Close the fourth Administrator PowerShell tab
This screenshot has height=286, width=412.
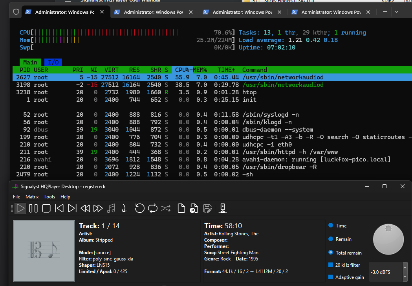tap(368, 12)
